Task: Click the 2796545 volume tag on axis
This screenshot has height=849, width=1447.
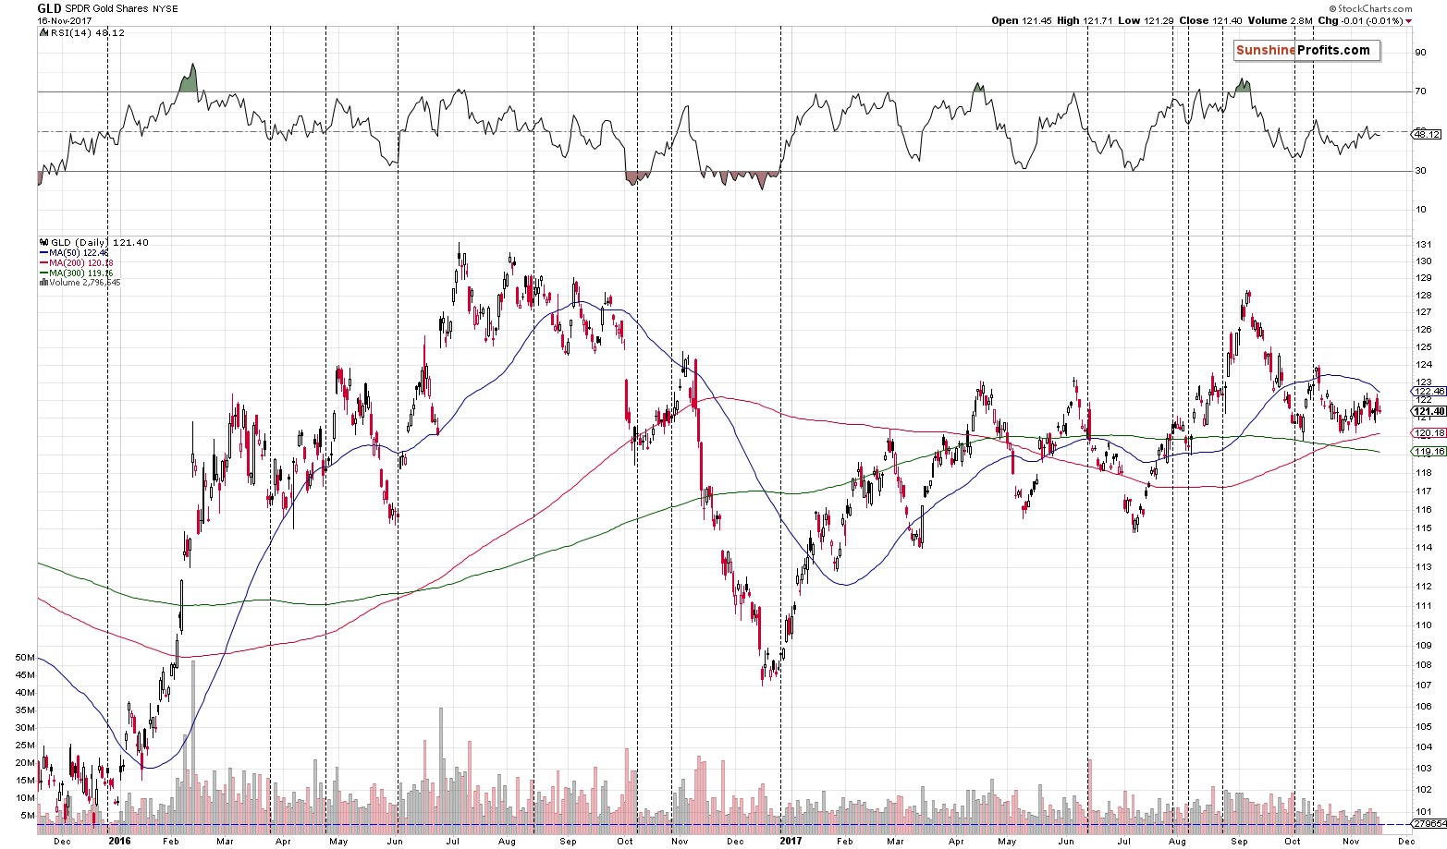Action: (x=1429, y=823)
